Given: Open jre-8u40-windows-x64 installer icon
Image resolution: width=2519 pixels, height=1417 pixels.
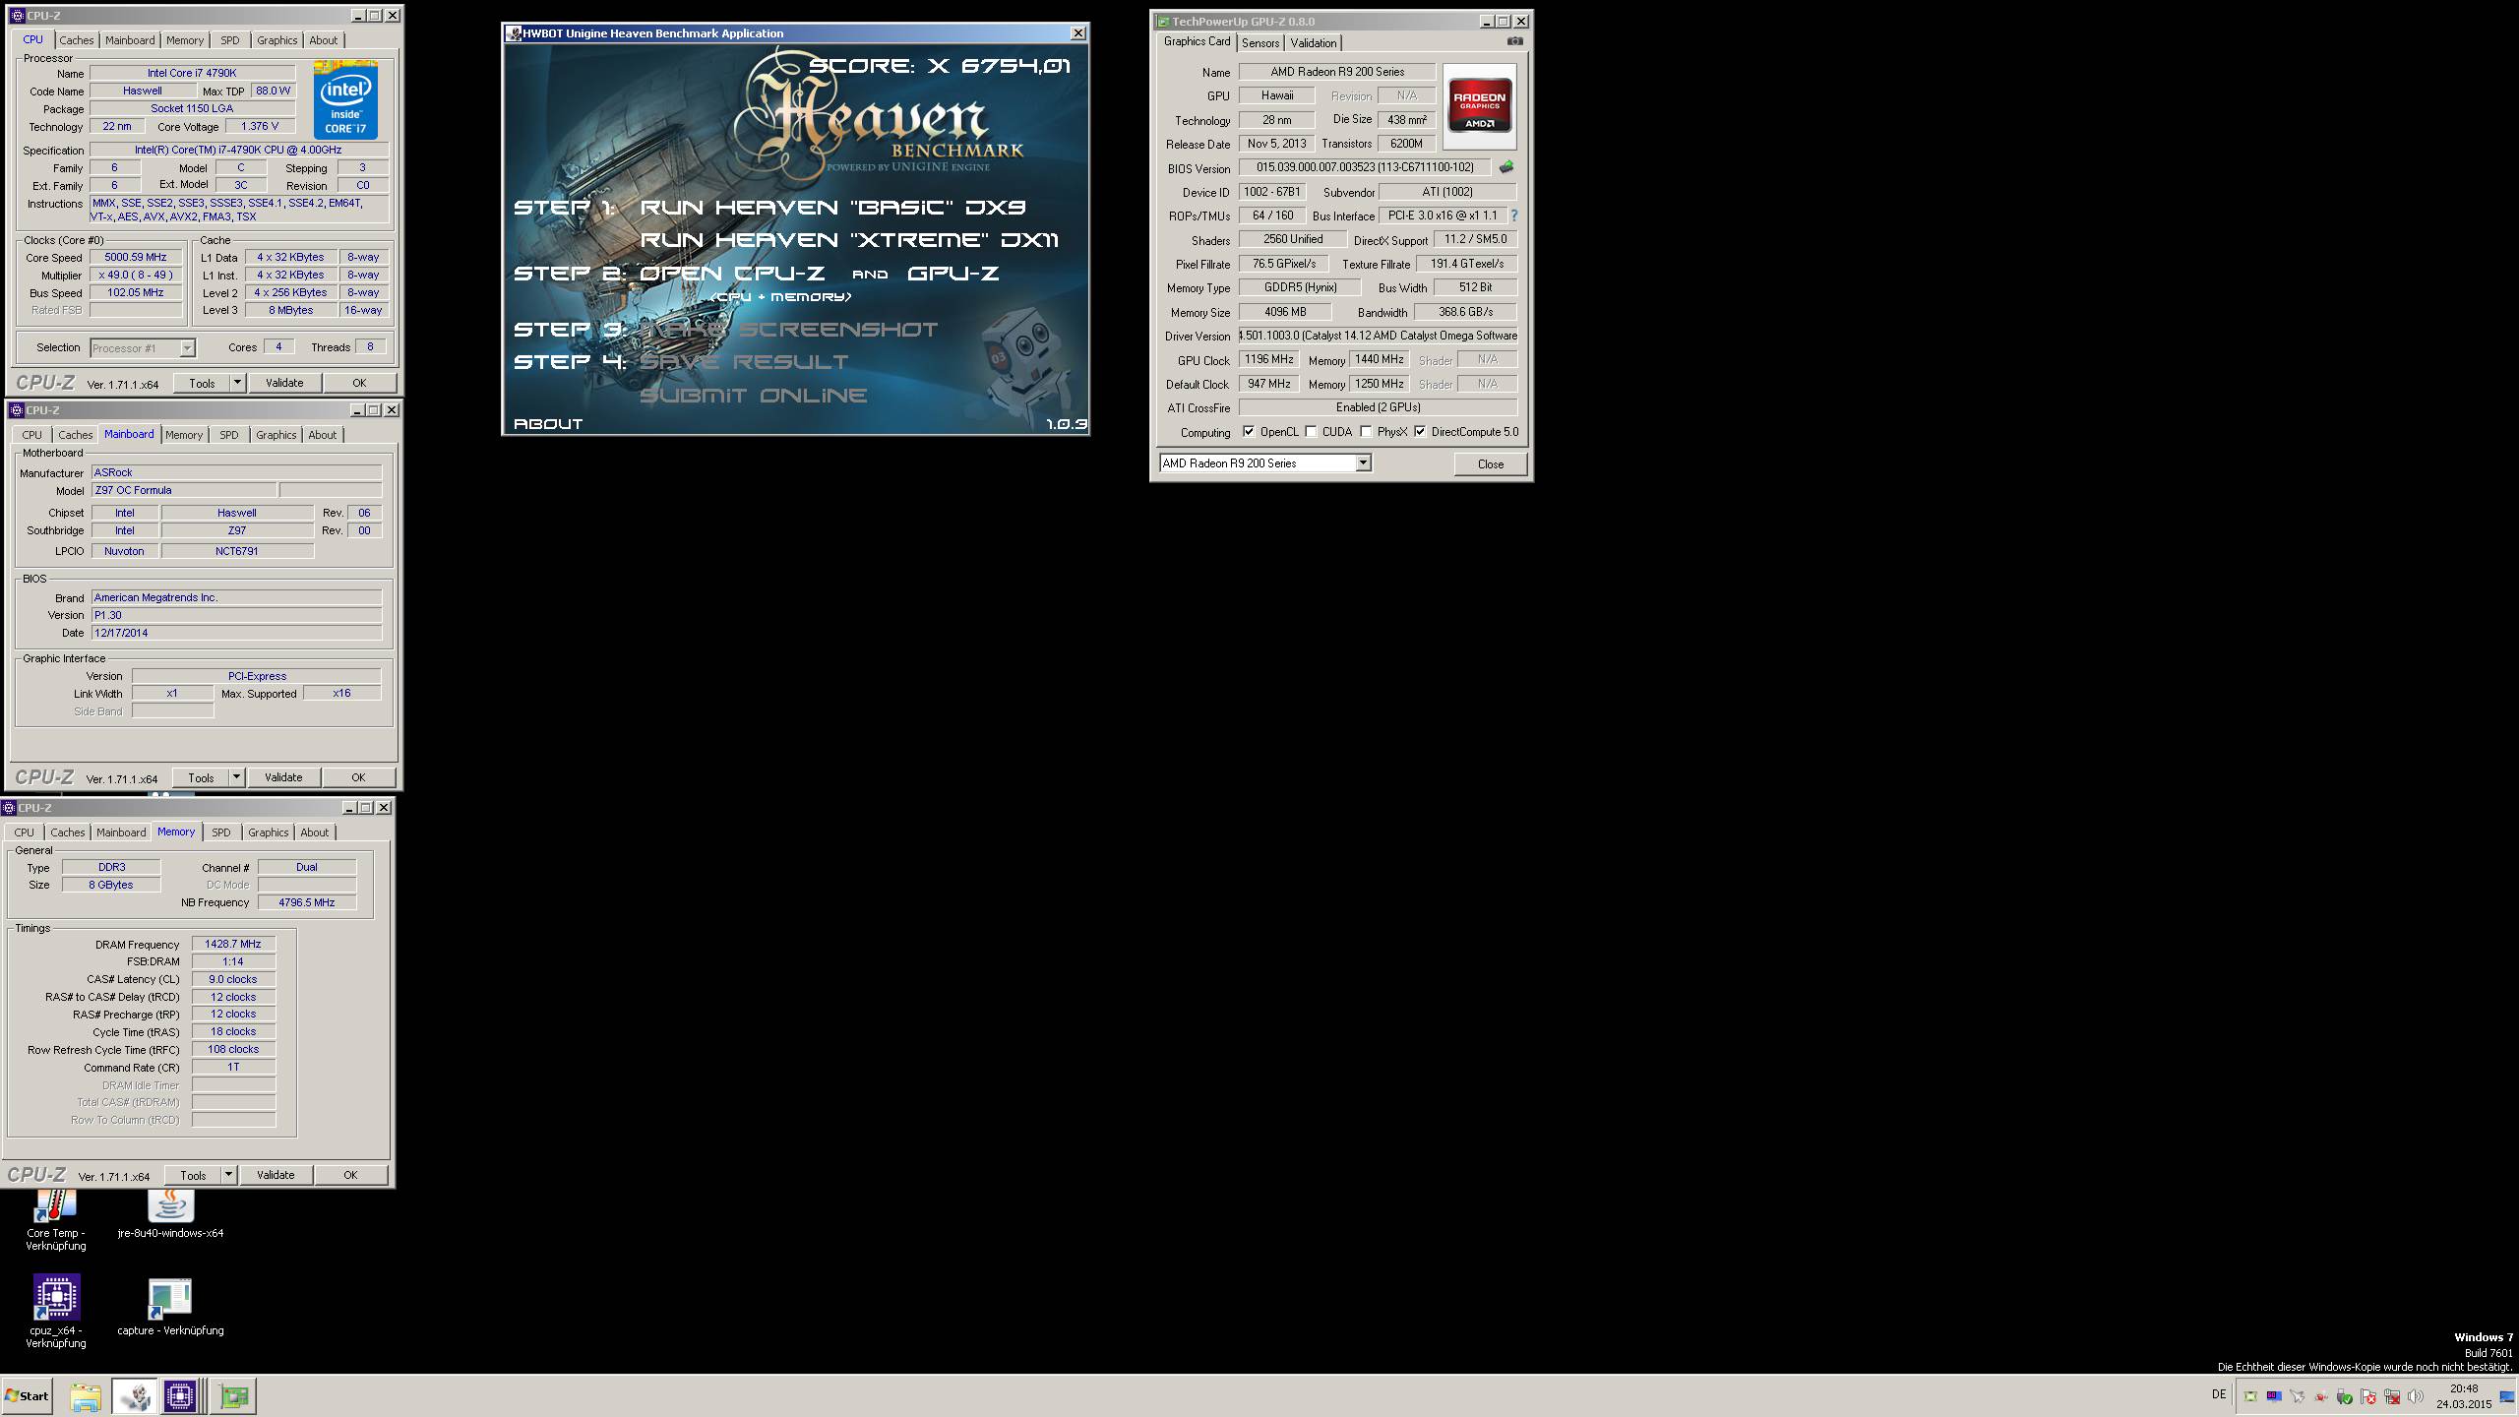Looking at the screenshot, I should tap(170, 1213).
